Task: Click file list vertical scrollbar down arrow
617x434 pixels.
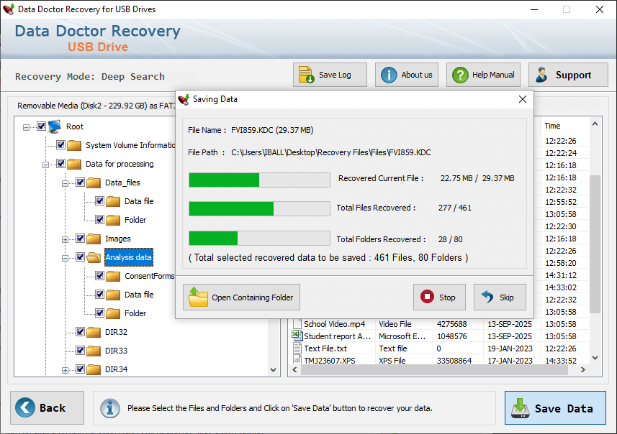Action: [x=595, y=358]
